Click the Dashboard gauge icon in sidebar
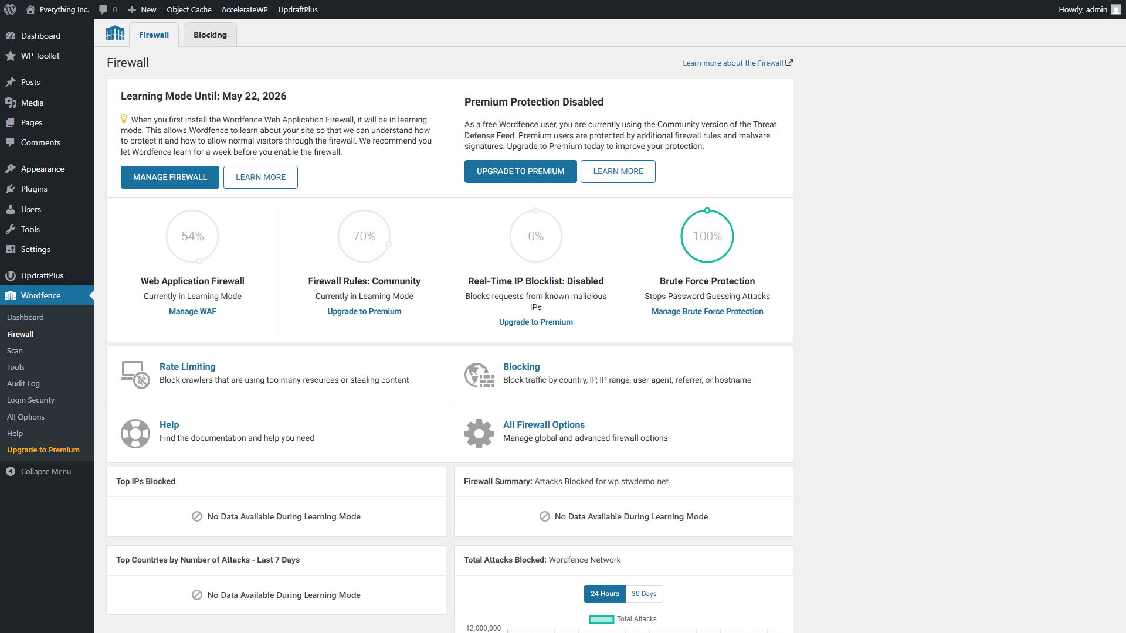1126x633 pixels. pyautogui.click(x=11, y=36)
